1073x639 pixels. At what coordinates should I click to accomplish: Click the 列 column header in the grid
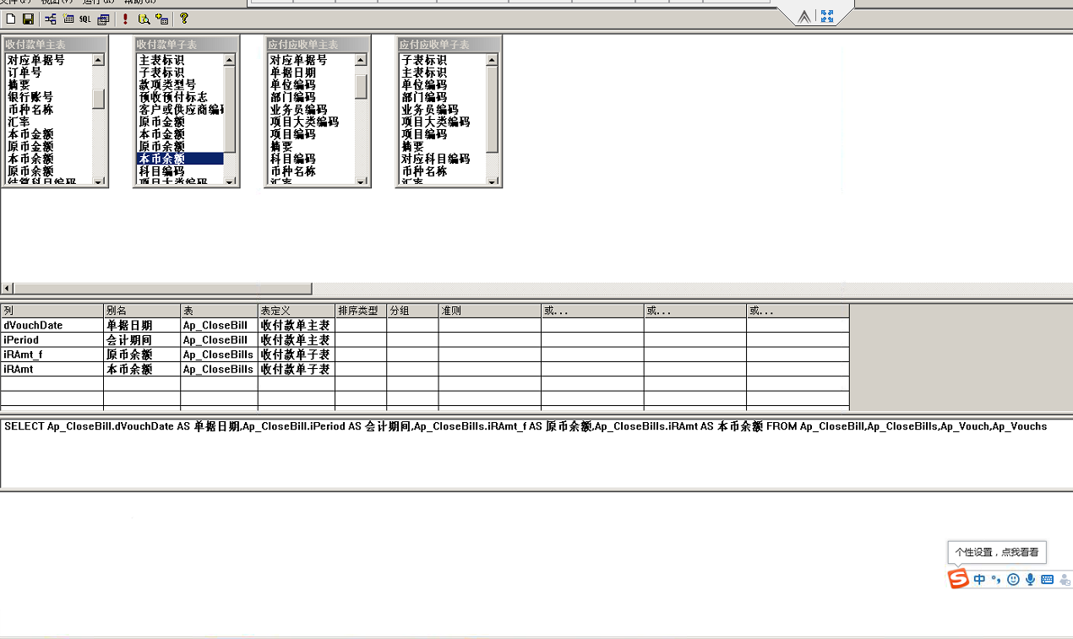click(x=52, y=311)
